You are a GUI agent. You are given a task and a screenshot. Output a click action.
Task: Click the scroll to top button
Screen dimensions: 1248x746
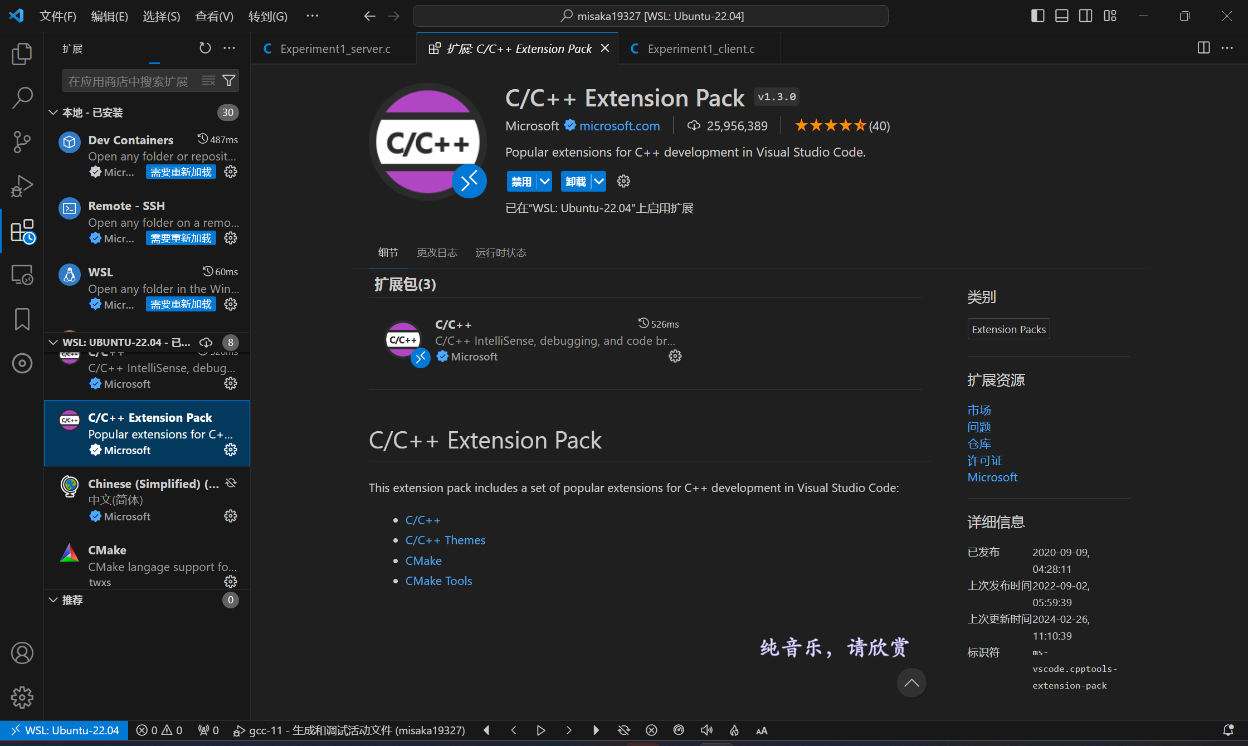[911, 682]
